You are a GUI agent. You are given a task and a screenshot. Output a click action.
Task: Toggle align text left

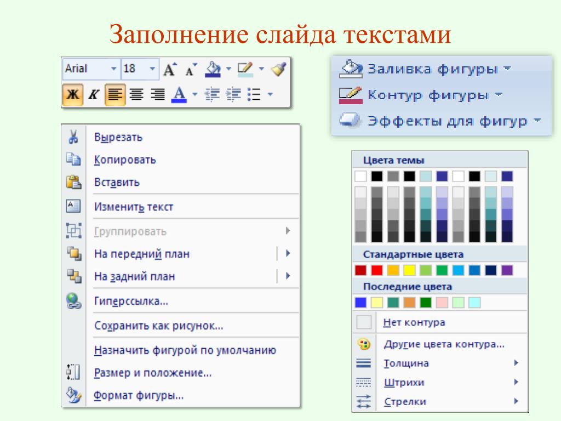pyautogui.click(x=115, y=94)
